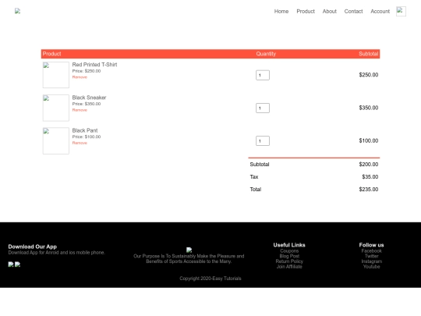Open the Join Affiliate footer link

point(289,267)
